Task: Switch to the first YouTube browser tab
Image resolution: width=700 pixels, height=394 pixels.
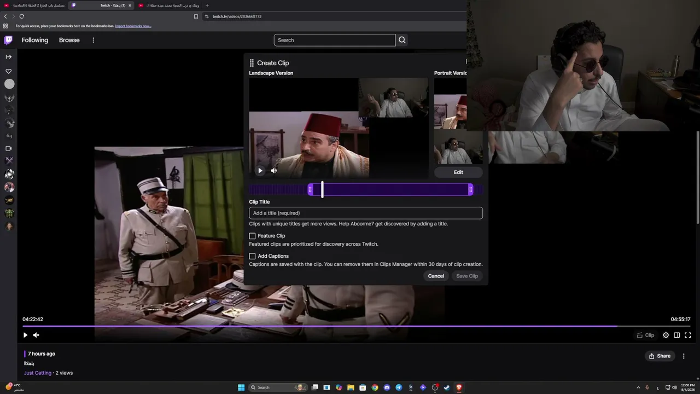Action: [35, 5]
